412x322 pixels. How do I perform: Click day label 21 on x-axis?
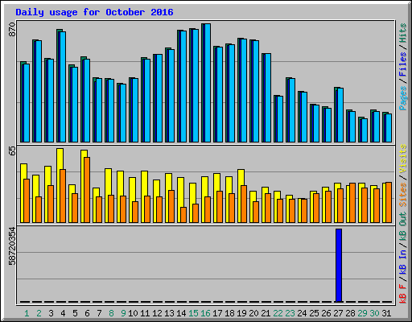266,313
